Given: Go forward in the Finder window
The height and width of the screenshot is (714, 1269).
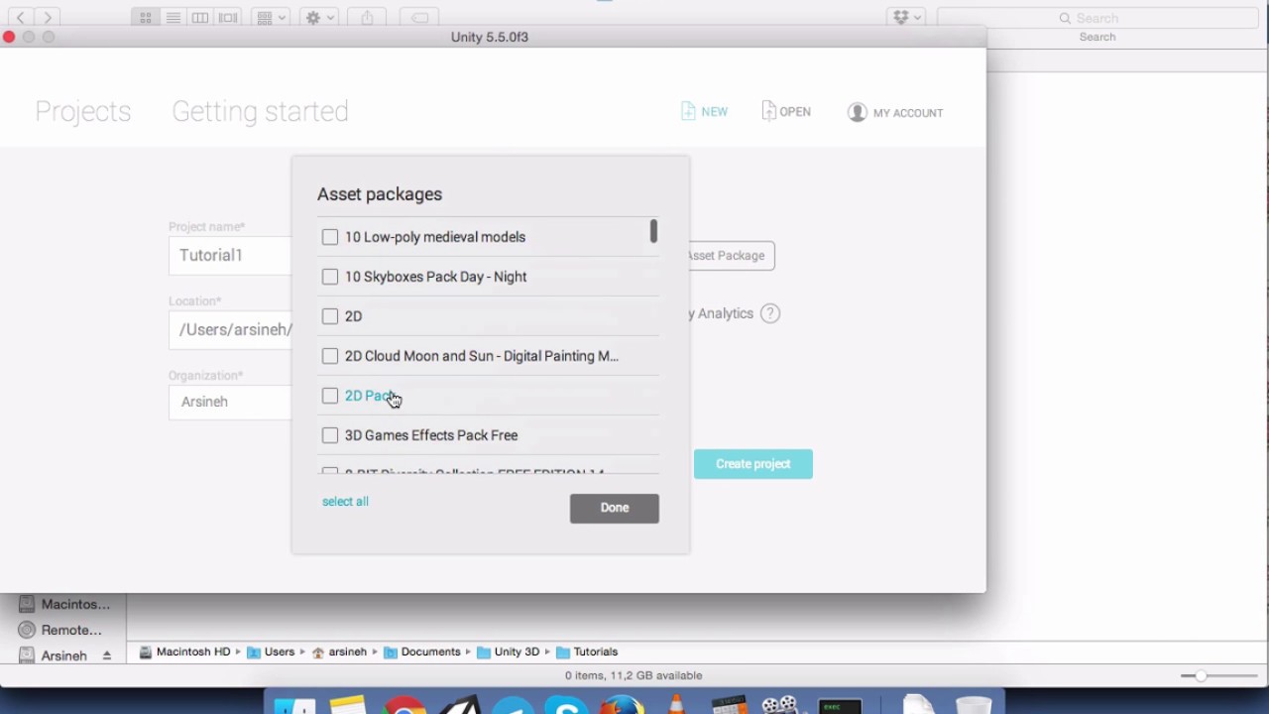Looking at the screenshot, I should [x=48, y=18].
